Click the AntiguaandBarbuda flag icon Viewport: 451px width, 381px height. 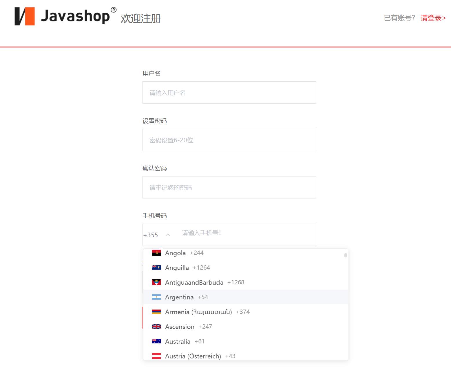[156, 282]
